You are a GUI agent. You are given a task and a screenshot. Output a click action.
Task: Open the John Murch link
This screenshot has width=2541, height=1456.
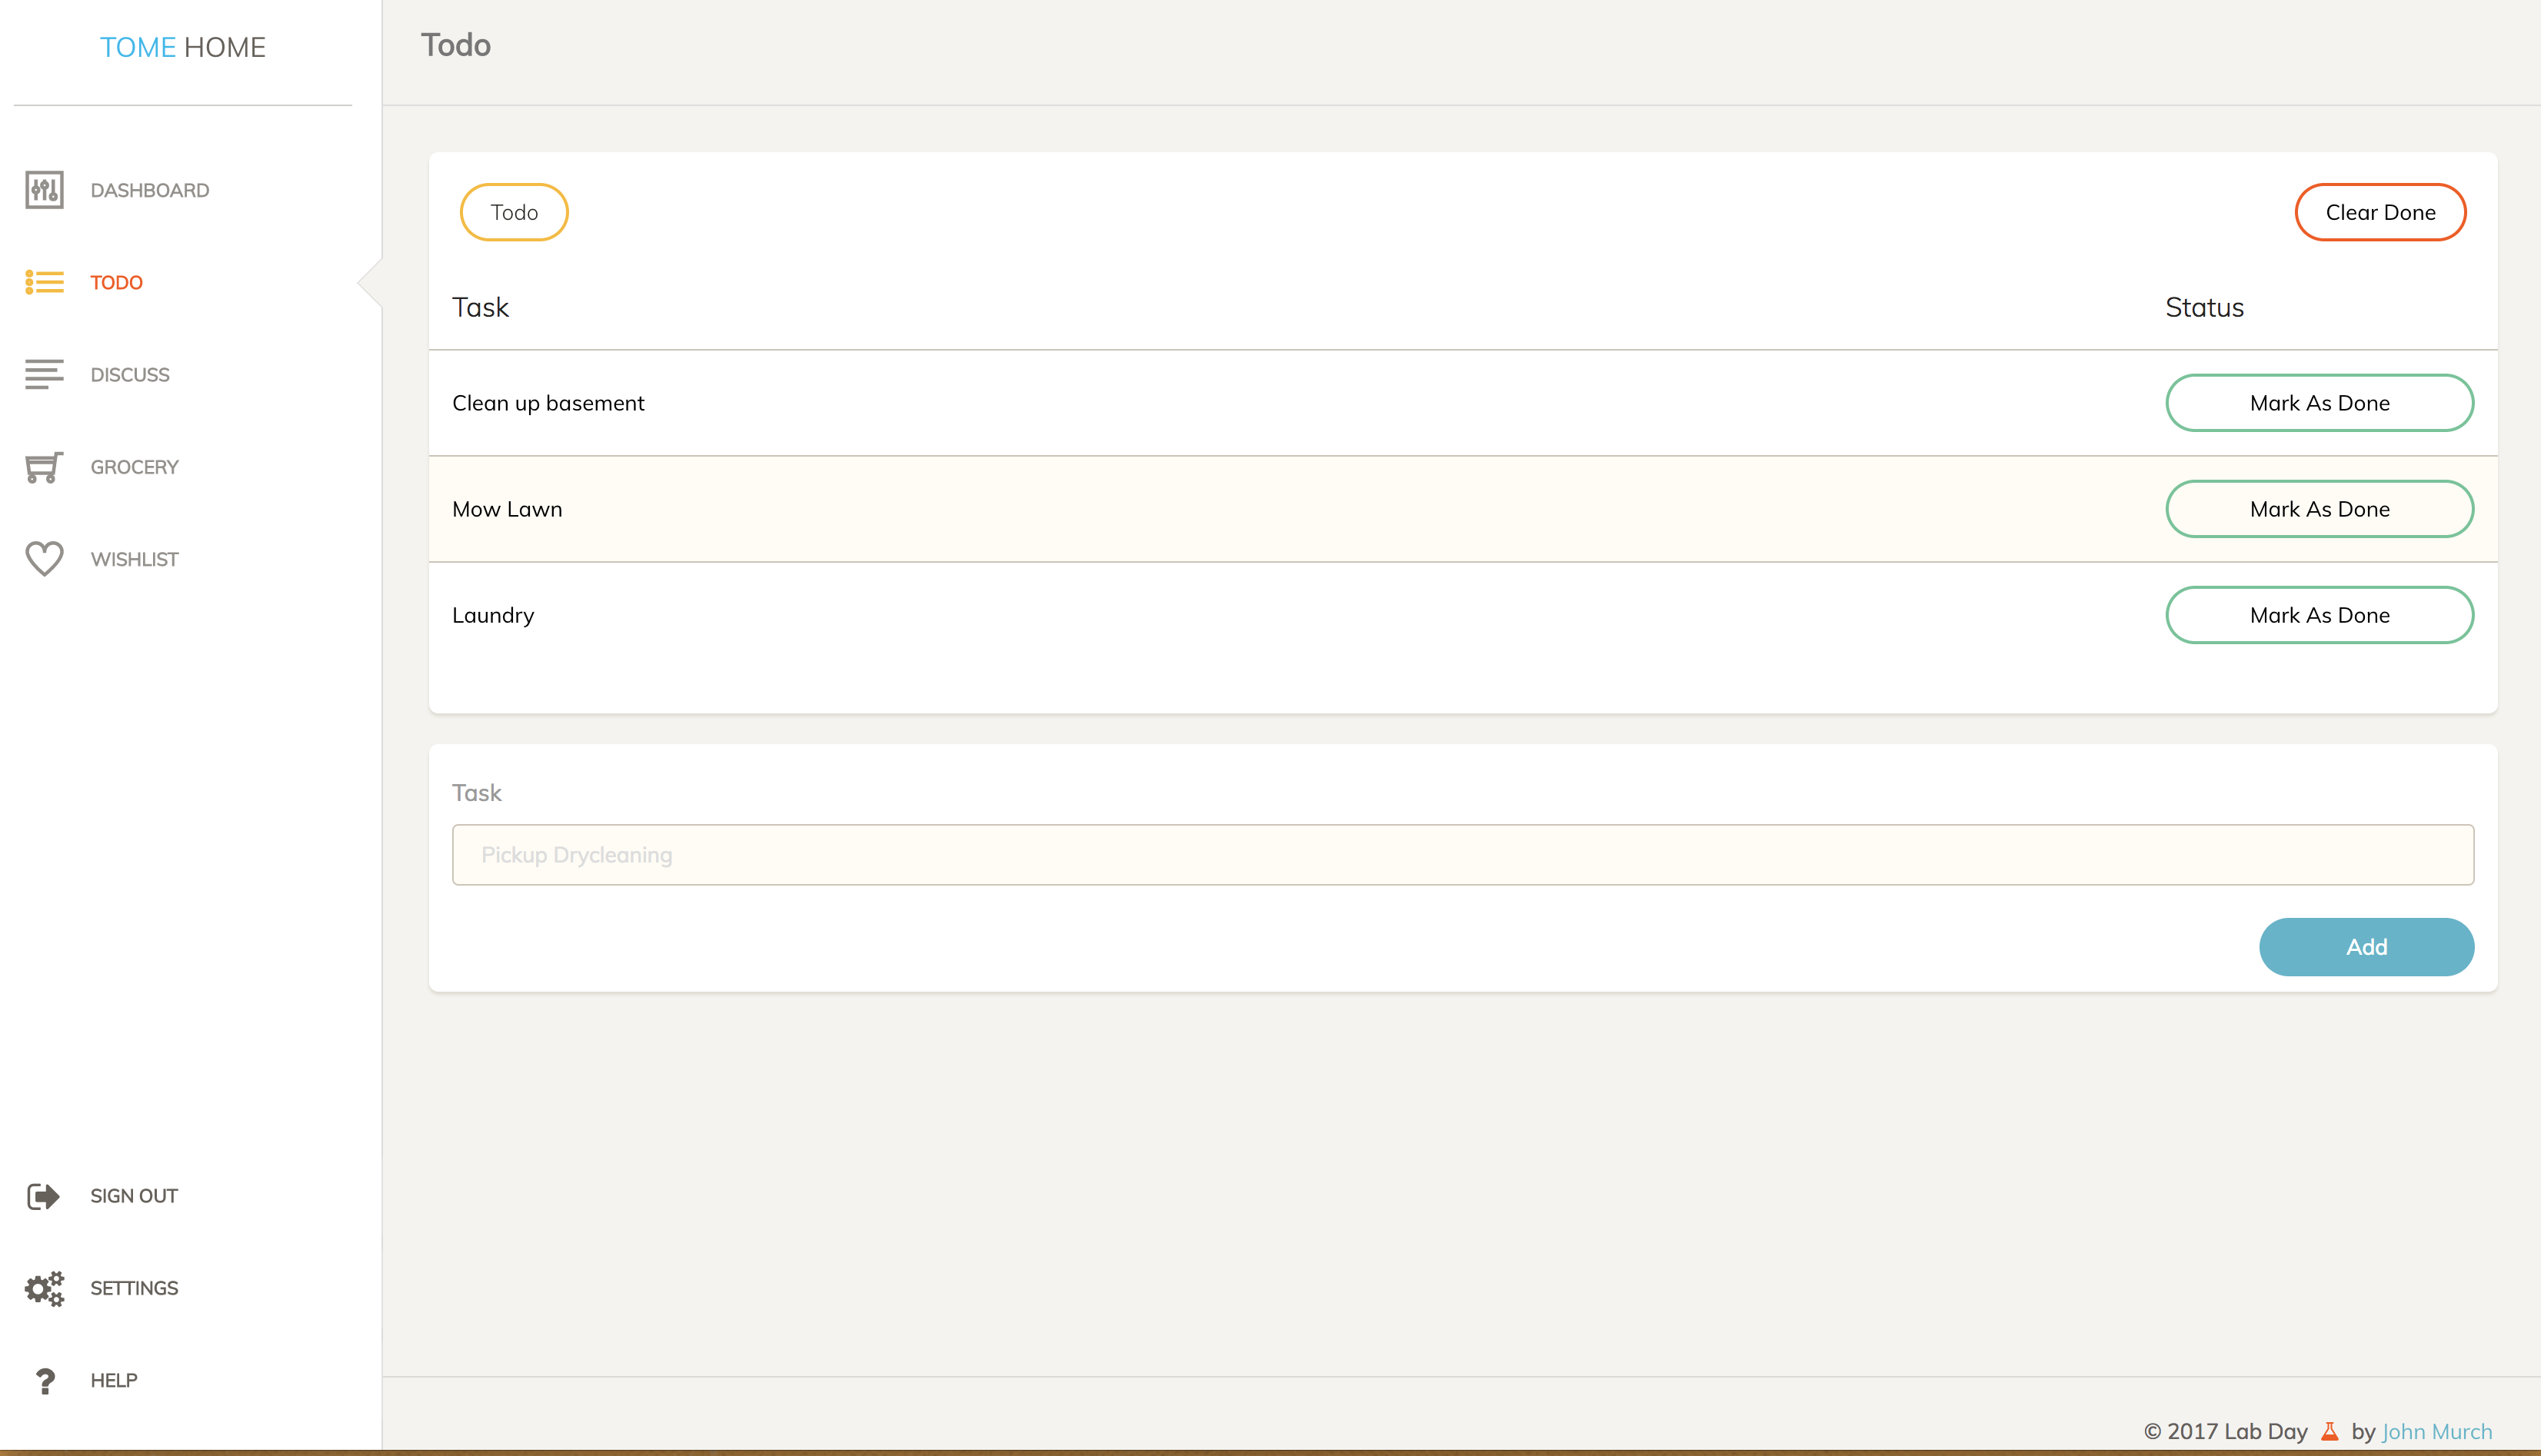coord(2437,1431)
